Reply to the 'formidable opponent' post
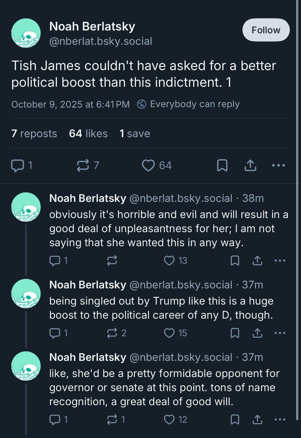Screen dimensions: 301x438 tap(55, 420)
